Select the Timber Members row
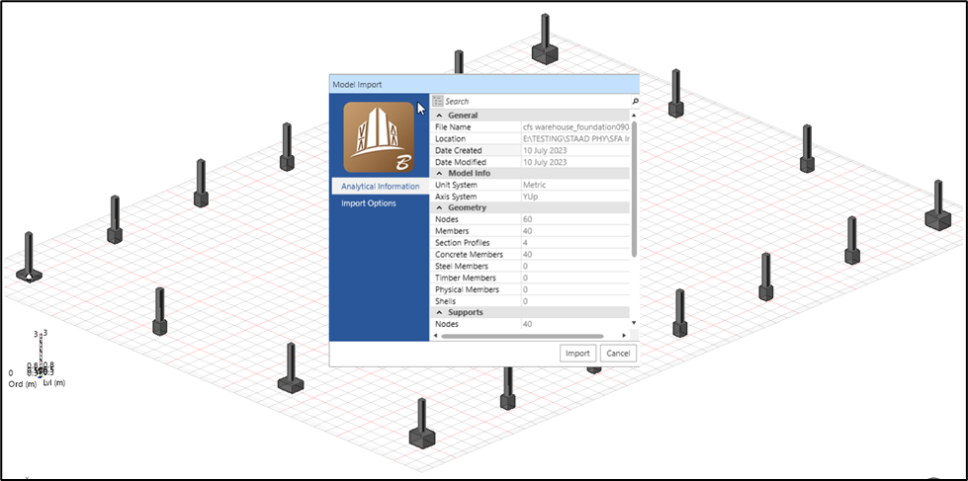968x481 pixels. point(530,279)
